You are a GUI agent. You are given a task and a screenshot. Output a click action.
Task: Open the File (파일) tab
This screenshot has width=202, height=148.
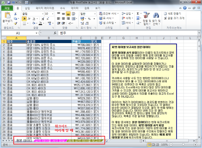point(7,8)
